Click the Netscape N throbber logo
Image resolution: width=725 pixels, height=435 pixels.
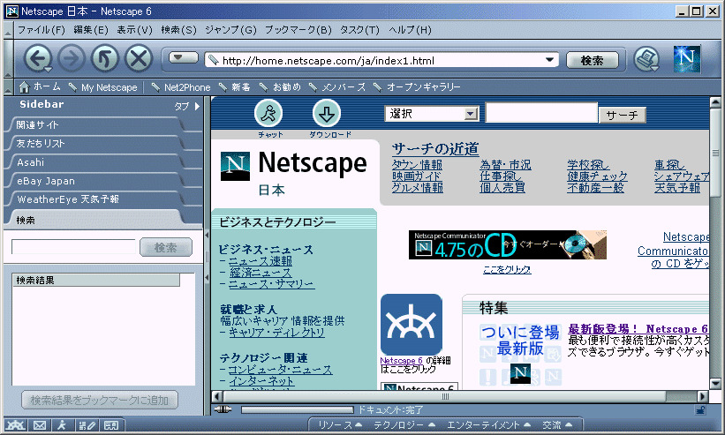687,58
